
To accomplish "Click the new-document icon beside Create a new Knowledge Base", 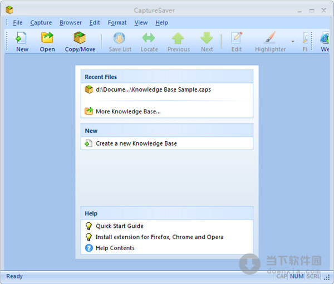I will point(89,143).
